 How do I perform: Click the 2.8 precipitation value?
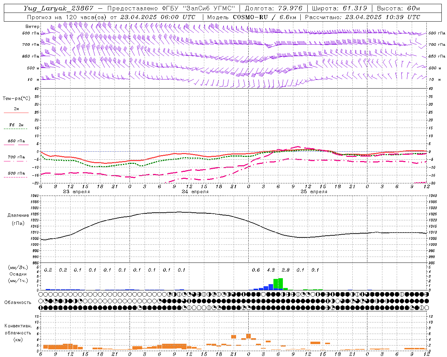[286, 270]
